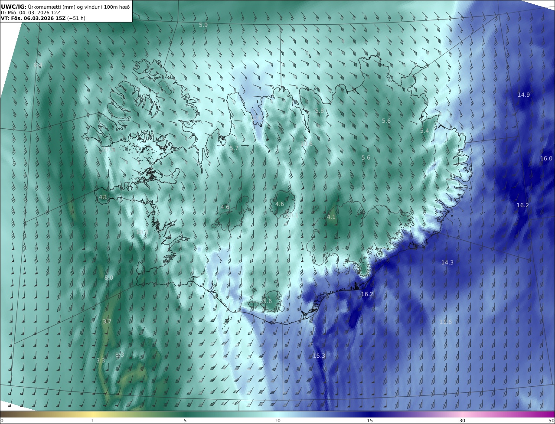Click the 12.6 value label on the map
Image resolution: width=555 pixels, height=424 pixels.
point(446,322)
